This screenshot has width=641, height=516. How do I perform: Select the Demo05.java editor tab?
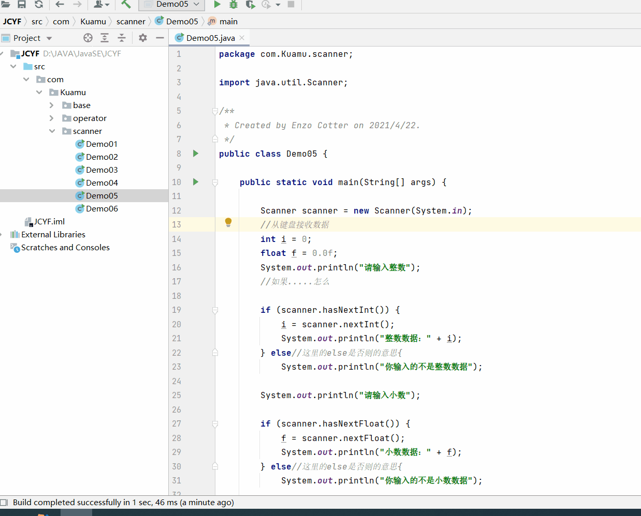click(x=210, y=38)
